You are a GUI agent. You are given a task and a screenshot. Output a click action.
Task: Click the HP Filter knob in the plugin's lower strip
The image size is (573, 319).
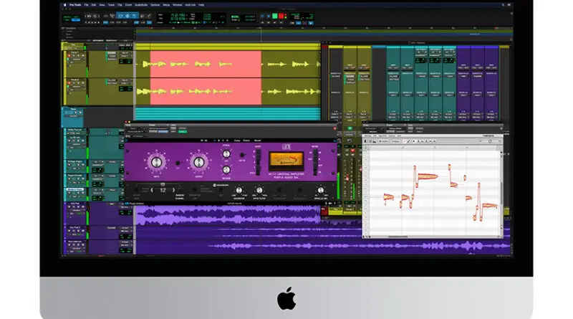tap(259, 190)
